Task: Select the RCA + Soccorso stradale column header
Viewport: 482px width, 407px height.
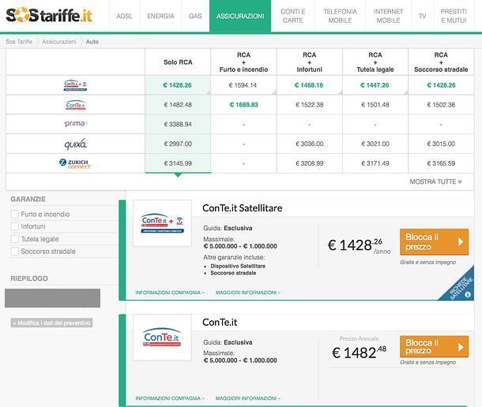Action: coord(441,62)
